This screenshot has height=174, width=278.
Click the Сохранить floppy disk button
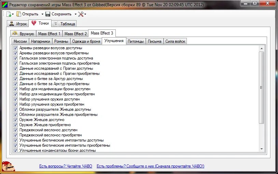click(58, 14)
